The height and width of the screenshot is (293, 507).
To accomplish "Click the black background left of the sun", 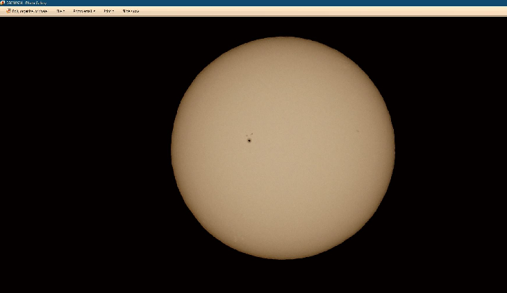I will tap(83, 152).
